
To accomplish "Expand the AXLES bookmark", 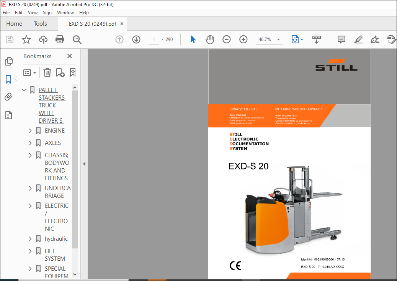I will [30, 143].
